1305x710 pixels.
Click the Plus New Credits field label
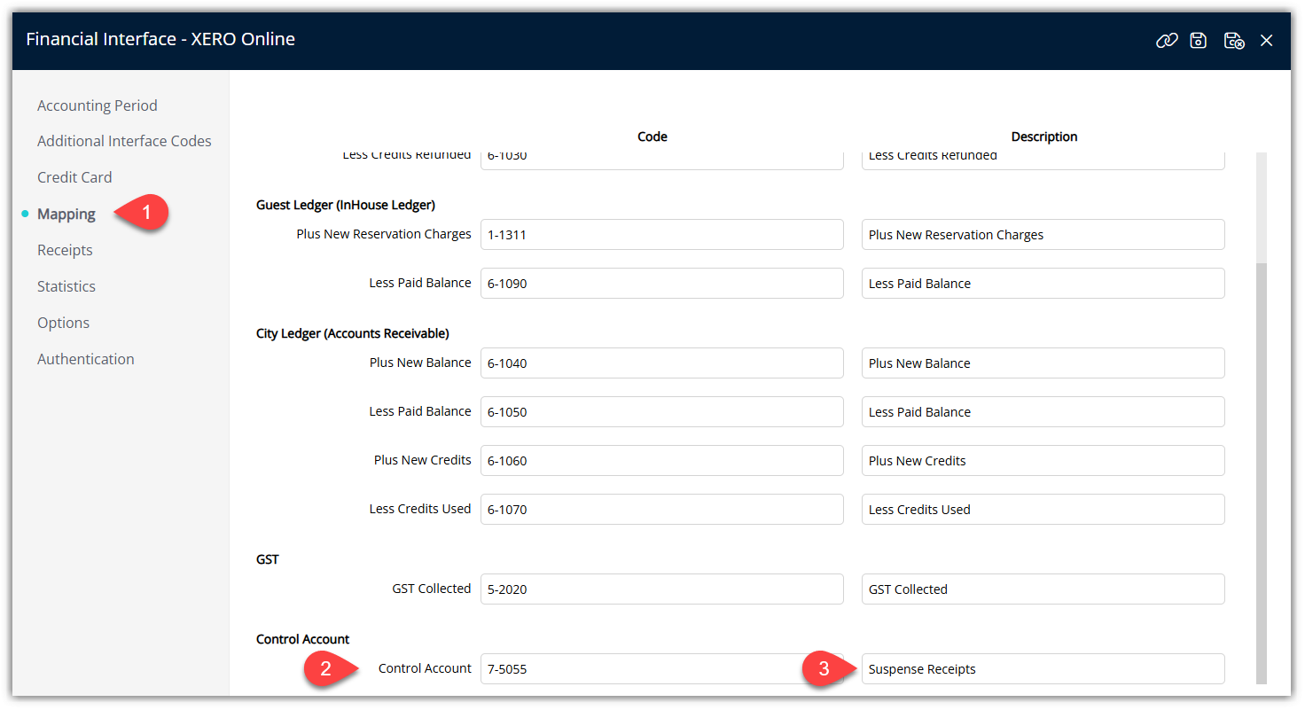click(x=423, y=460)
